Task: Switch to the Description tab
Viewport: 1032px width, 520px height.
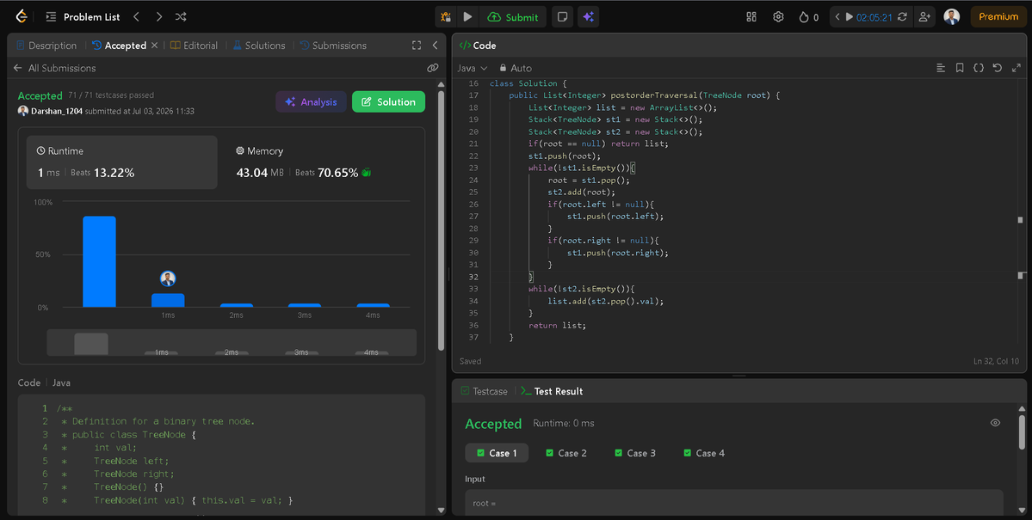Action: tap(46, 46)
